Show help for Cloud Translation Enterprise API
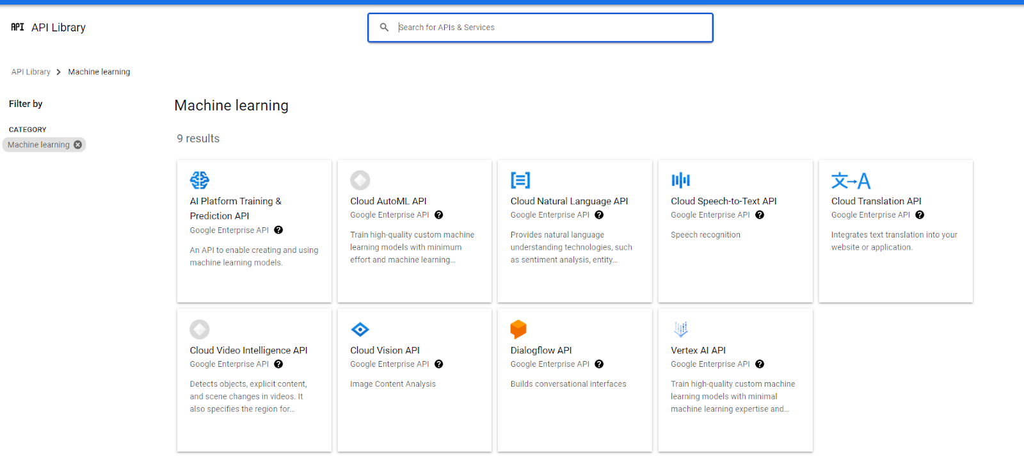Viewport: 1024px width, 475px height. 920,215
